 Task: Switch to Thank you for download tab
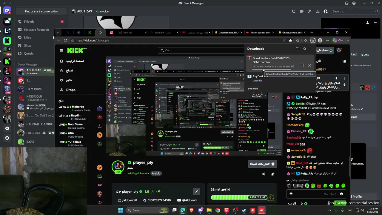[260, 33]
